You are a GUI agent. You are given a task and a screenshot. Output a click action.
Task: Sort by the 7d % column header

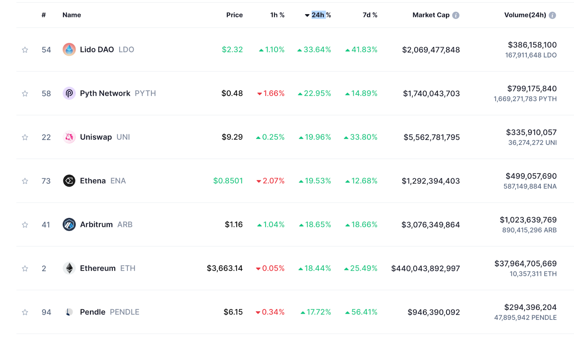(370, 15)
